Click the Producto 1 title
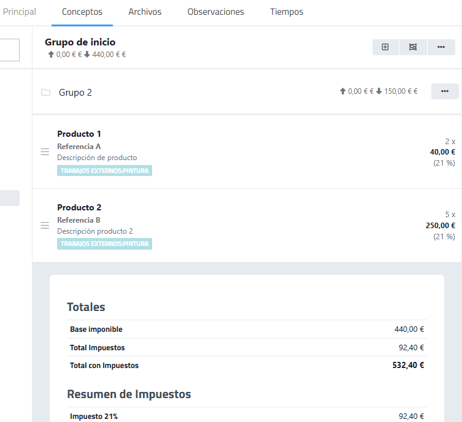 pyautogui.click(x=79, y=134)
